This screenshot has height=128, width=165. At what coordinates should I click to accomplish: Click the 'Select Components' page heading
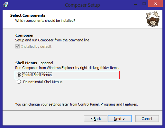28,15
